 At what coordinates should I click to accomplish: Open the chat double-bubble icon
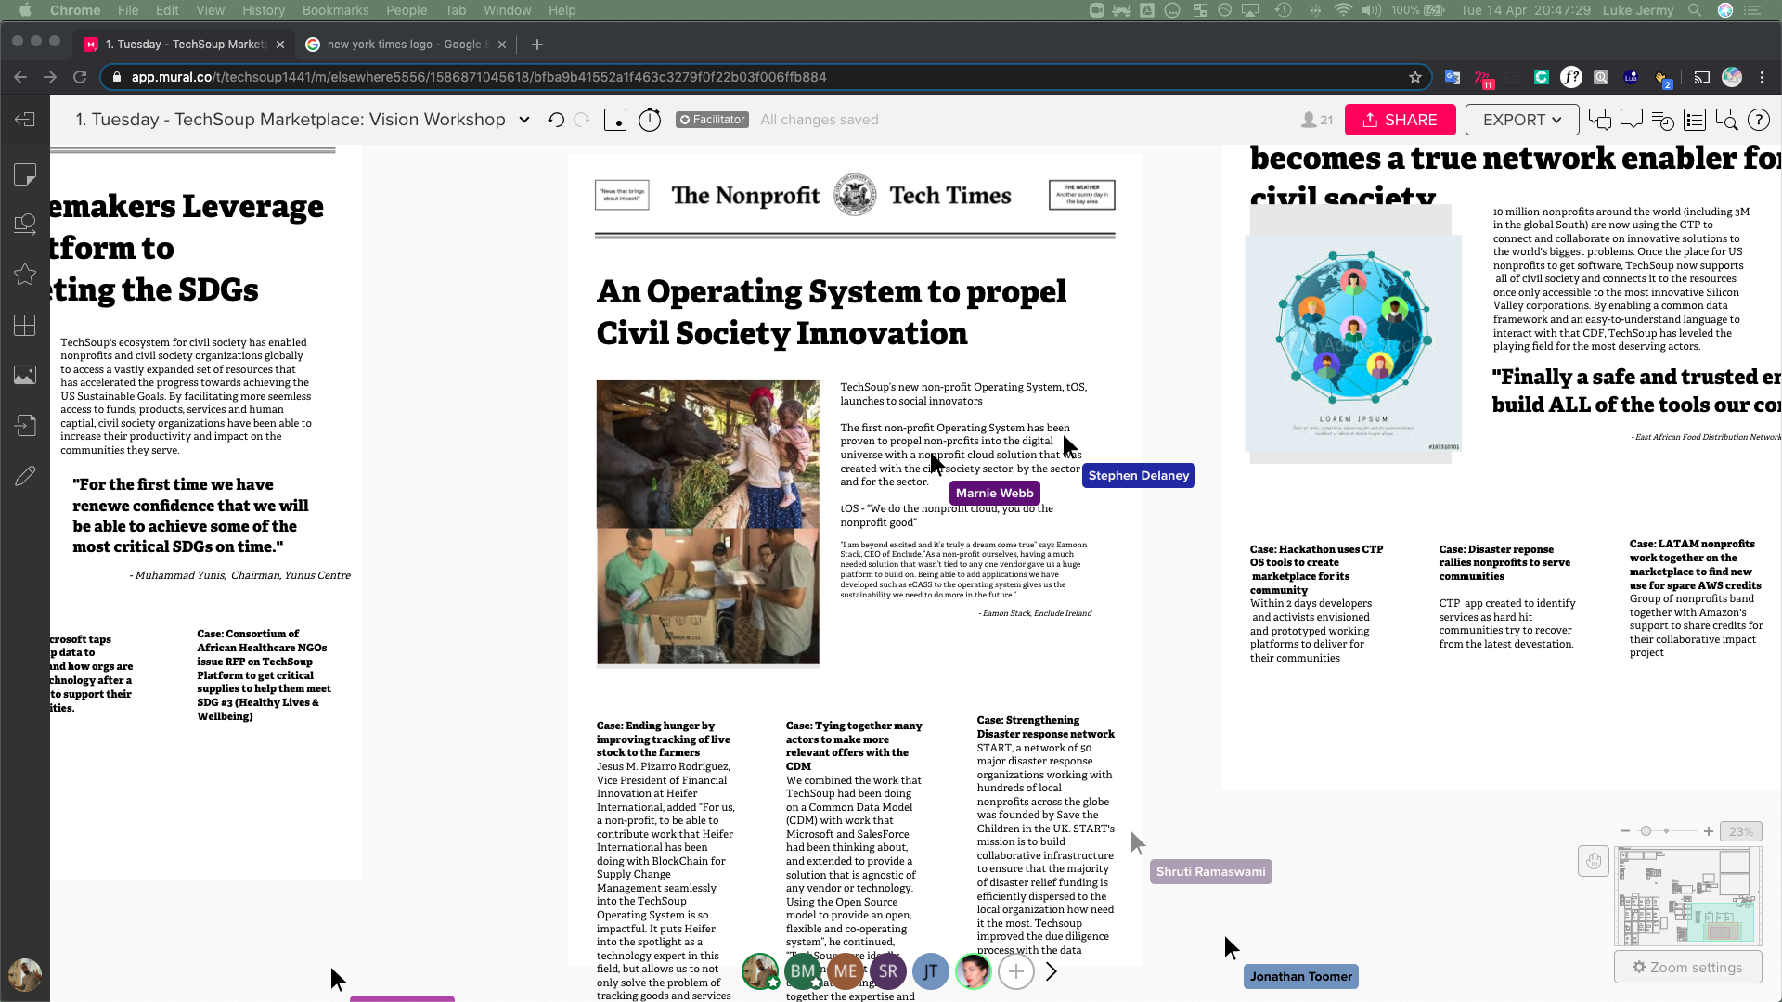1599,120
